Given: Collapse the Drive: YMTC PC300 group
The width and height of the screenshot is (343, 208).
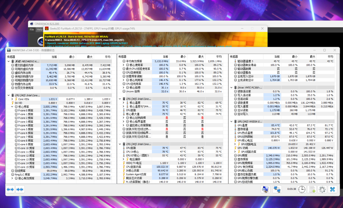Looking at the screenshot, I should click(x=231, y=88).
